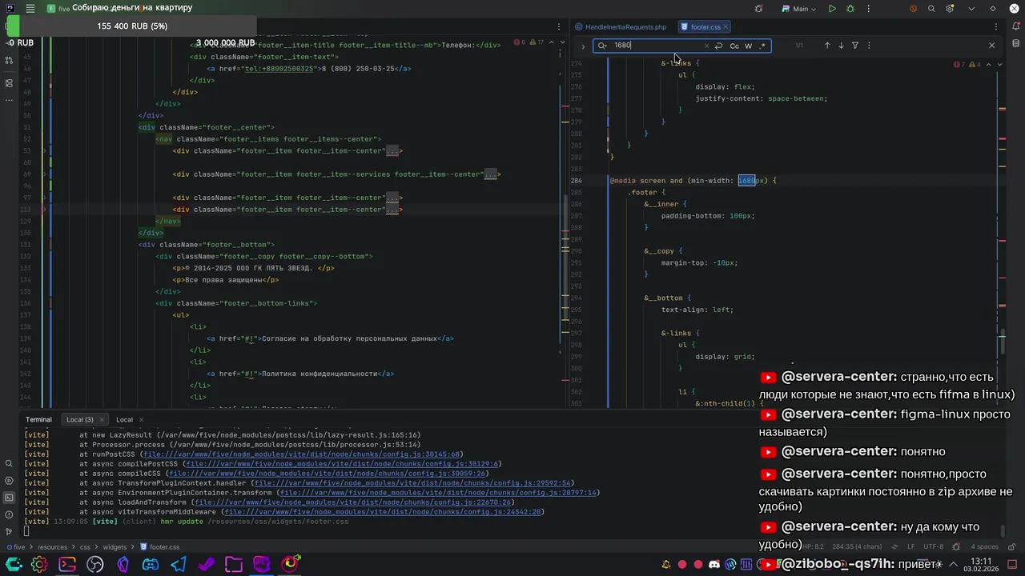Close the Local (3) terminal tab

tap(101, 419)
